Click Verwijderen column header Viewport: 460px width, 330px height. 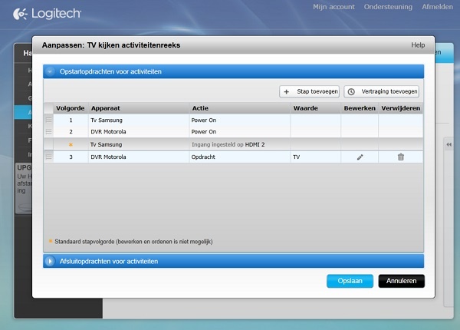401,108
